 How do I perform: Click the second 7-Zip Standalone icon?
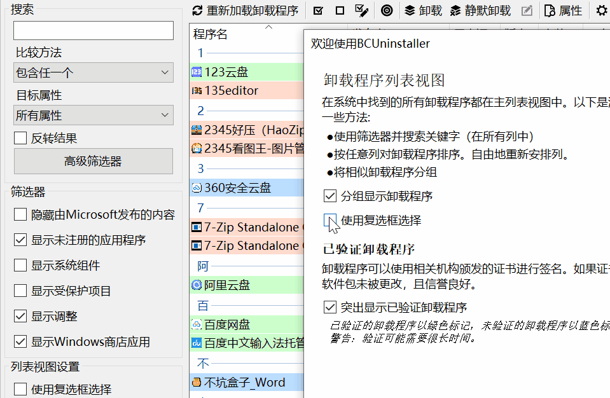click(197, 245)
